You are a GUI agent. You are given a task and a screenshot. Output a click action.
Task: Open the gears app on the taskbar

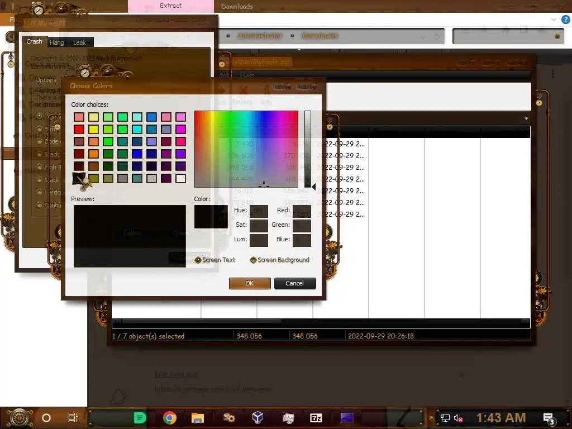[x=228, y=418]
